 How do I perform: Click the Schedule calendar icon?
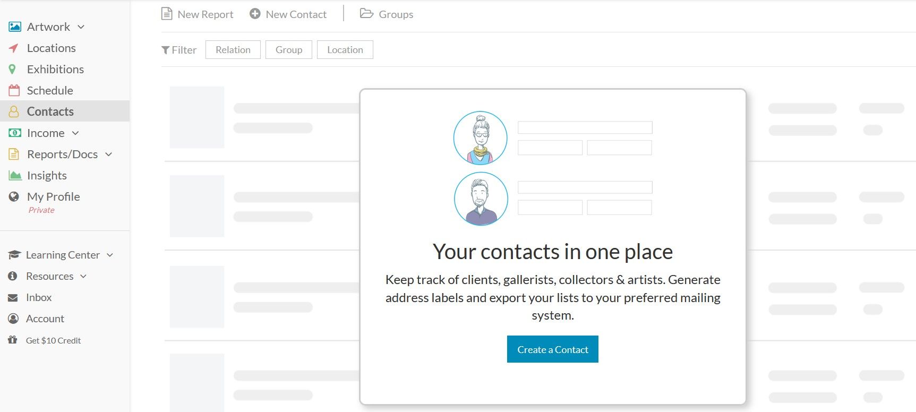[x=14, y=90]
